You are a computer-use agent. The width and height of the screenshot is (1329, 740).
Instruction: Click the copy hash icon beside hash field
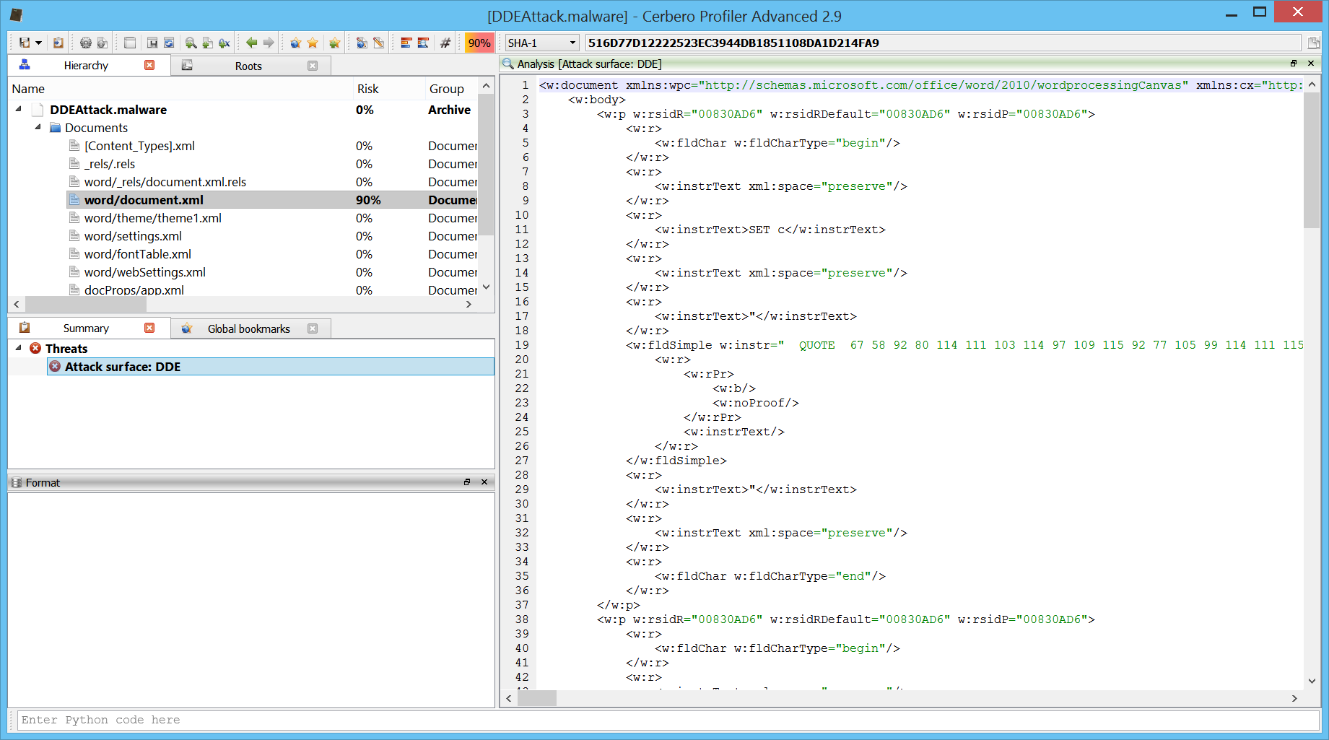click(x=1313, y=43)
